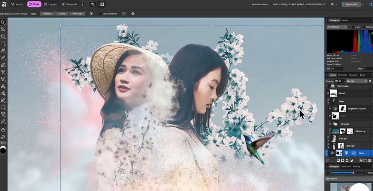The width and height of the screenshot is (373, 191).
Task: Toggle visibility of Brightness / Contrast layer
Action: click(x=330, y=109)
